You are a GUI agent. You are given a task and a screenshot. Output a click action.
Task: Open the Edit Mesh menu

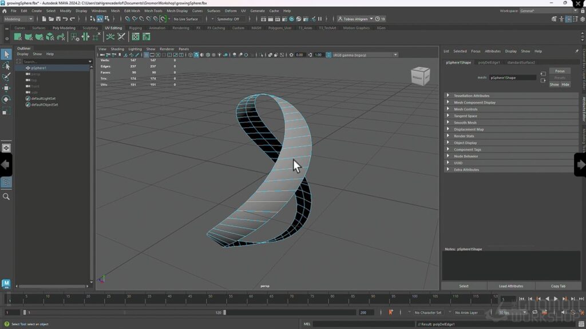(x=132, y=11)
